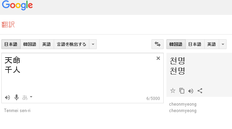
Task: Expand the target language dropdown arrow
Action: click(x=223, y=44)
